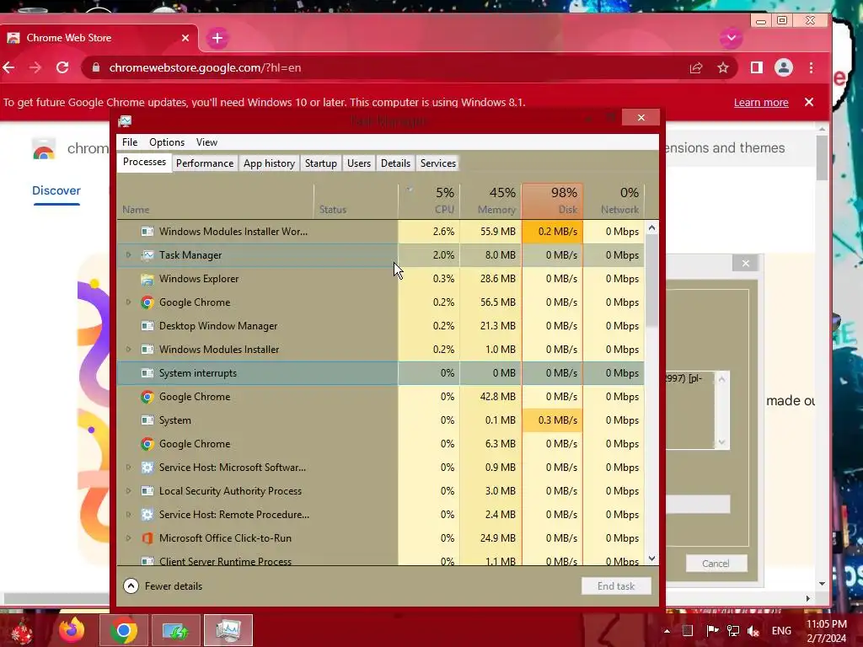This screenshot has width=863, height=647.
Task: Switch to the Services tab
Action: (x=438, y=163)
